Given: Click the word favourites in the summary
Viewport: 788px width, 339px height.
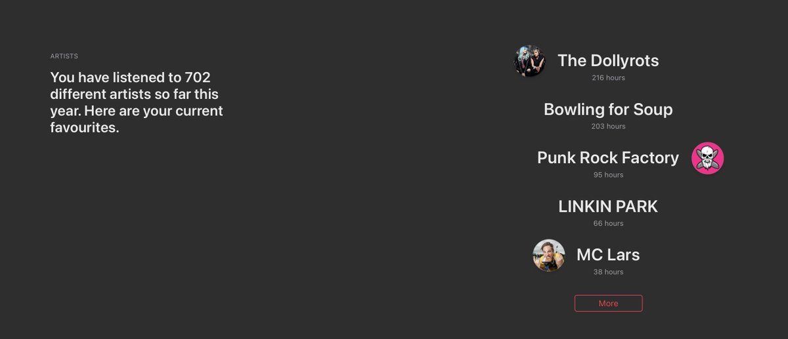Looking at the screenshot, I should point(85,128).
